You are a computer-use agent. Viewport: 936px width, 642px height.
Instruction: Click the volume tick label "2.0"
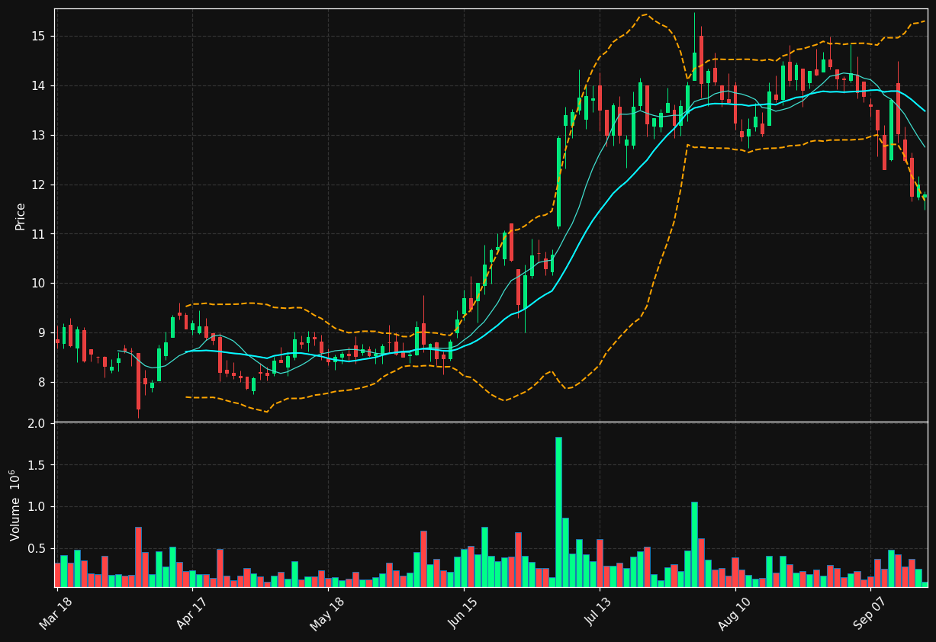point(37,423)
